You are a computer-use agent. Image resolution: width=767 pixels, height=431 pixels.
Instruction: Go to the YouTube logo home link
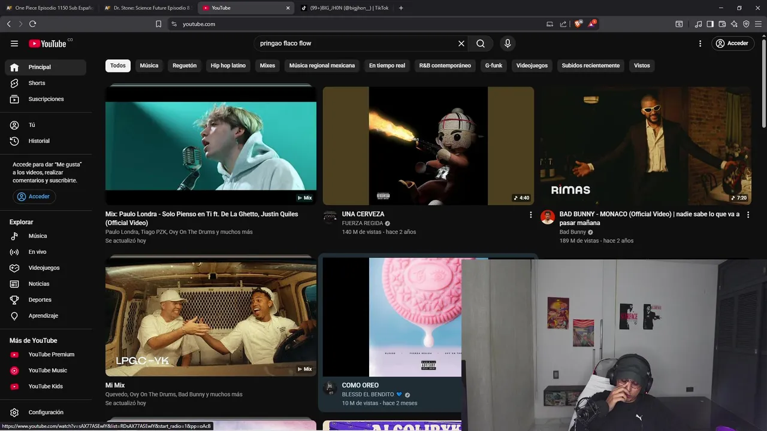pyautogui.click(x=47, y=43)
